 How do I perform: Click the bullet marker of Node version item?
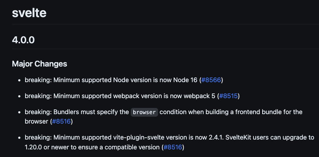(x=20, y=80)
